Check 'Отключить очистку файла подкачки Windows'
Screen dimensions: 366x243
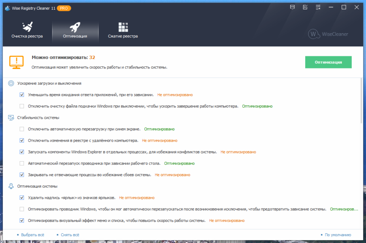(x=22, y=106)
